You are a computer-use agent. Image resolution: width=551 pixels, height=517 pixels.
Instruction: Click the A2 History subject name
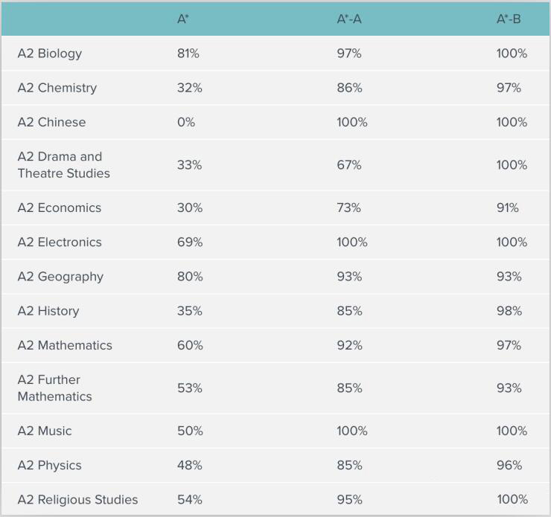pos(48,311)
